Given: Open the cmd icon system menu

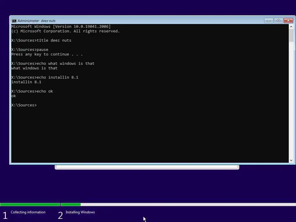Looking at the screenshot, I should [x=14, y=21].
